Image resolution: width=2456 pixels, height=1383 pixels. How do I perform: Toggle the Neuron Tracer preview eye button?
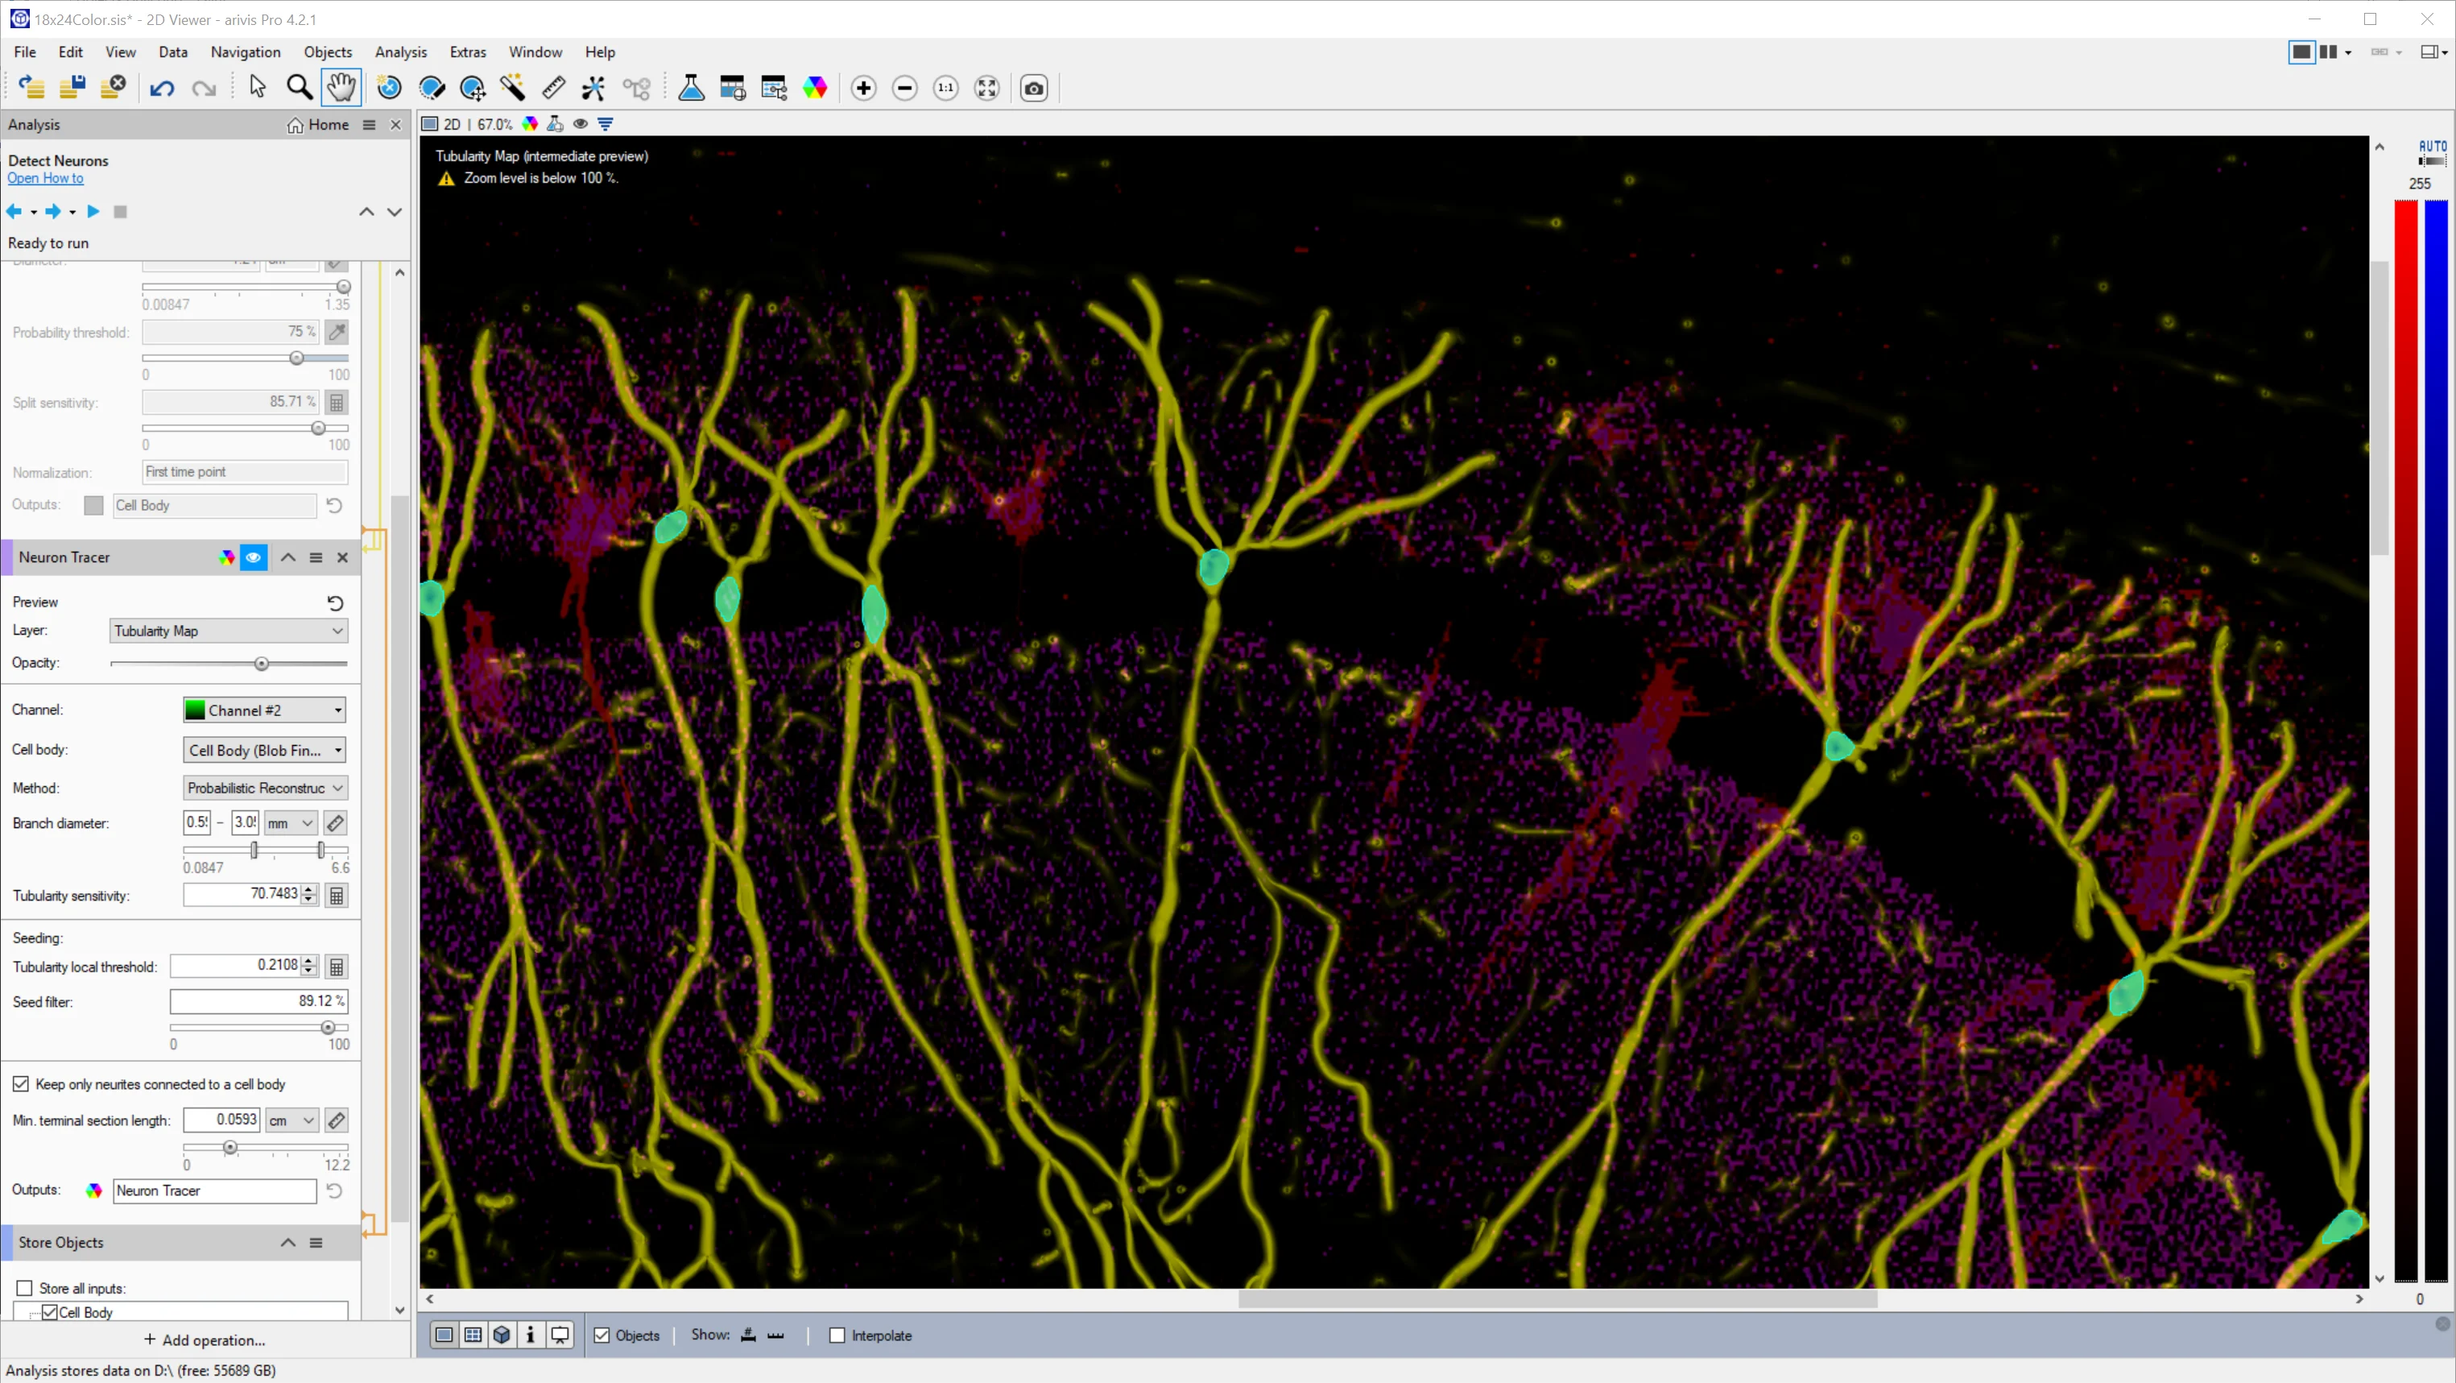[x=254, y=557]
